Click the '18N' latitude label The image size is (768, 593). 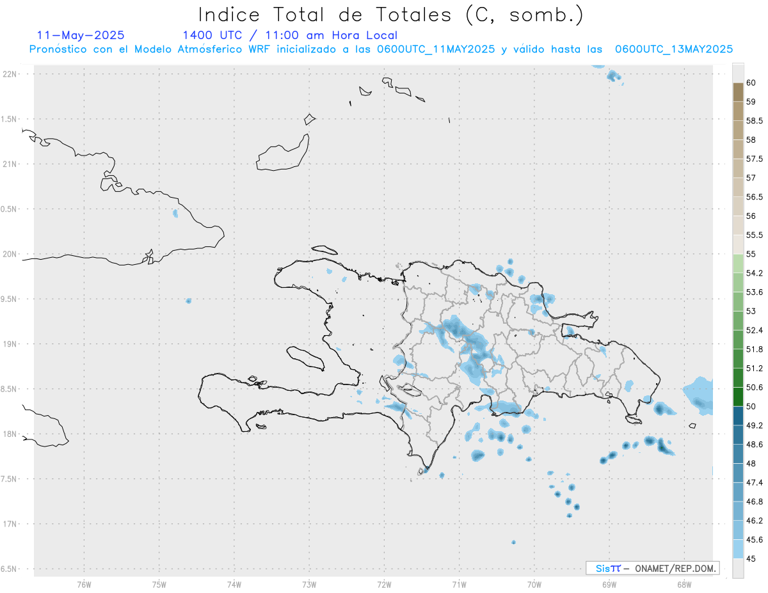[x=10, y=434]
